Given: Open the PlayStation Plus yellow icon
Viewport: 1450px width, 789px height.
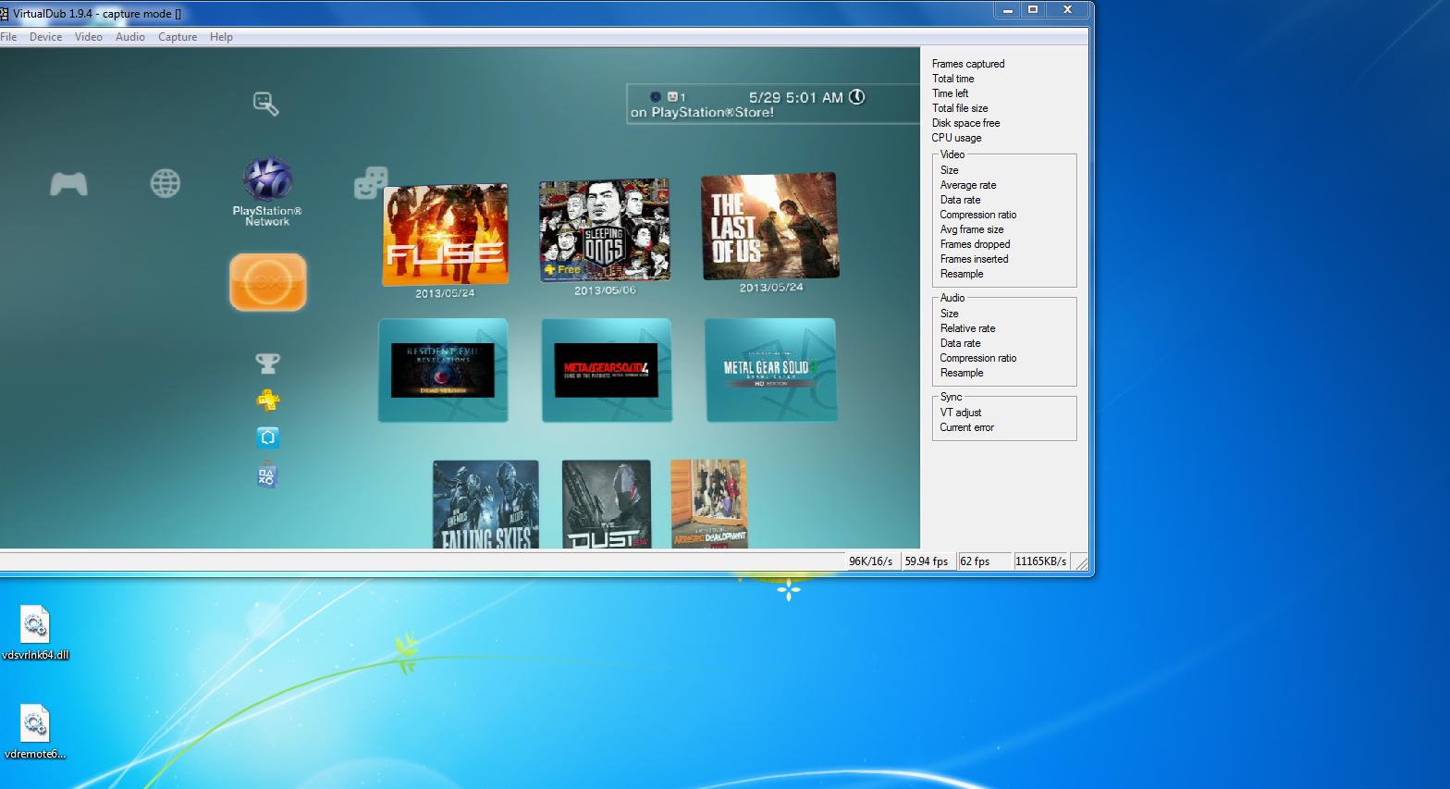Looking at the screenshot, I should point(267,401).
